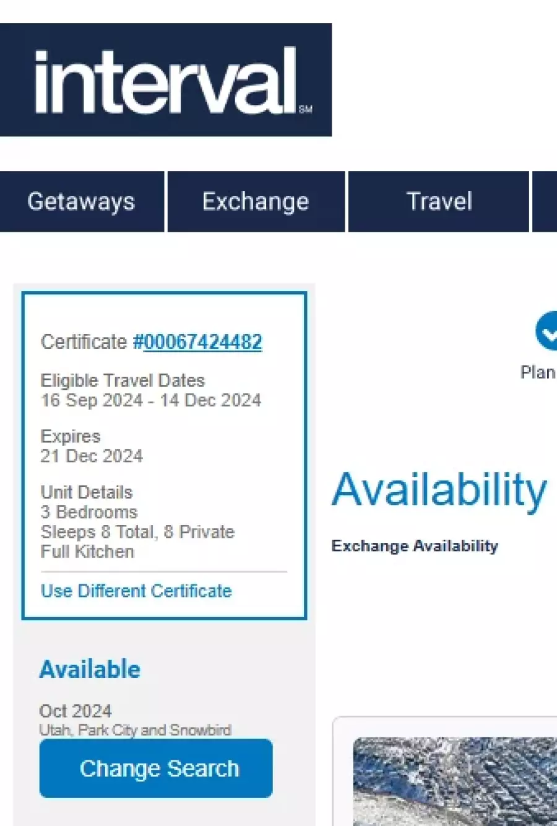557x826 pixels.
Task: Click Utah, Park City and Snowbird text
Action: coord(135,730)
